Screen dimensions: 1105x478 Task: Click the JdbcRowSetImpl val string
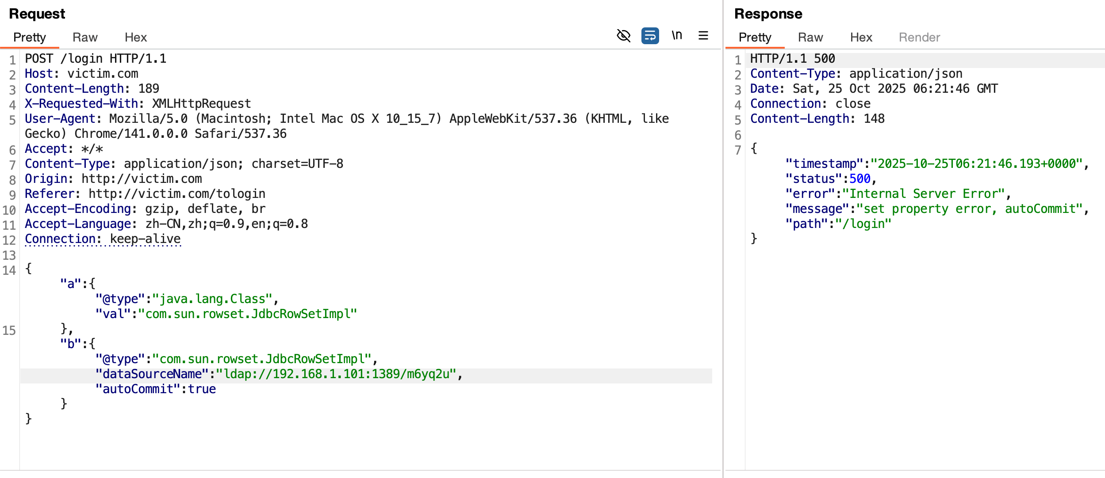248,314
